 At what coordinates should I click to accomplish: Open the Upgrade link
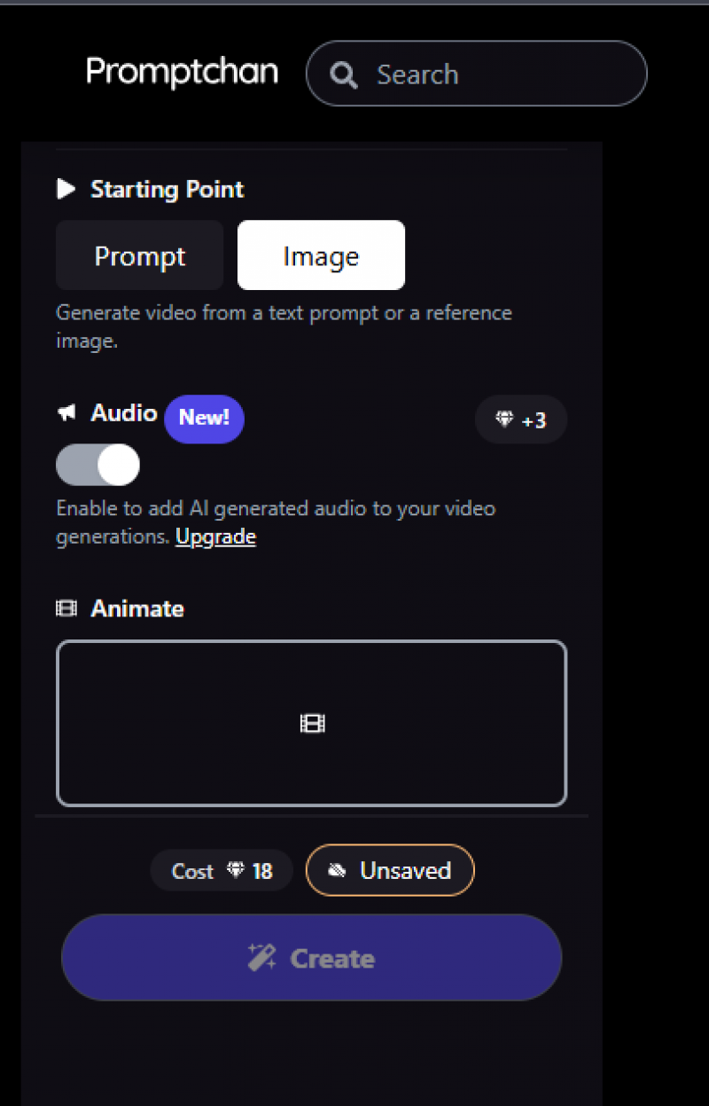[x=215, y=537]
